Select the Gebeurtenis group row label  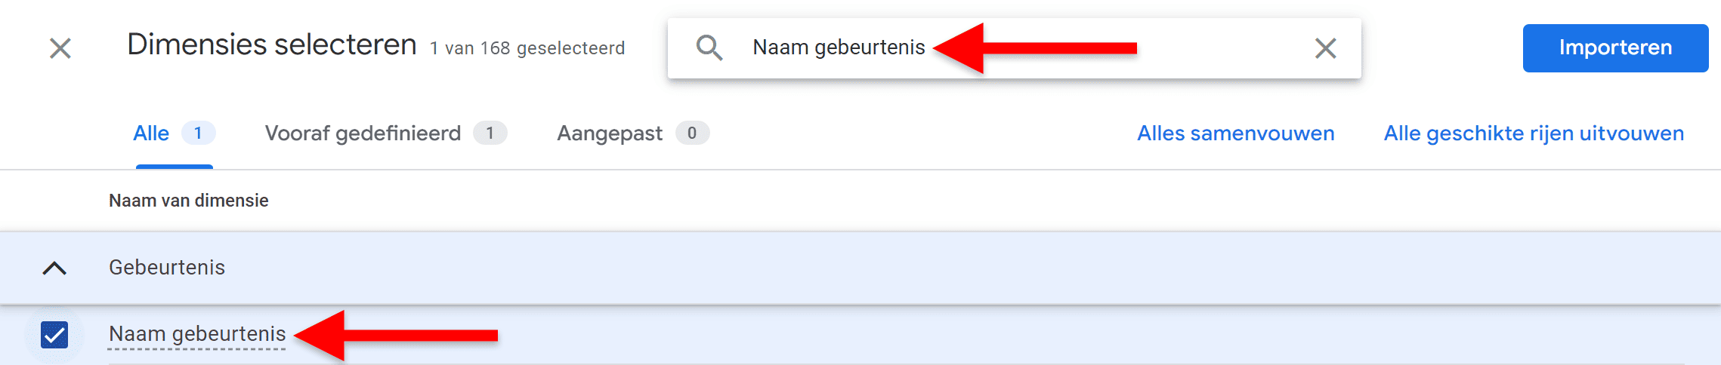coord(167,268)
